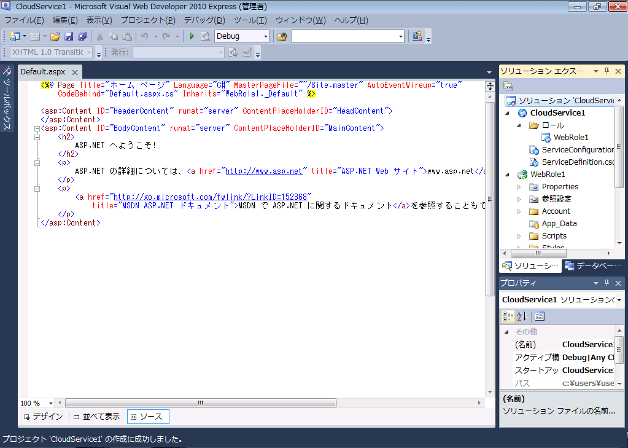The height and width of the screenshot is (448, 628).
Task: Switch to 並べて表示 split view
Action: 97,417
